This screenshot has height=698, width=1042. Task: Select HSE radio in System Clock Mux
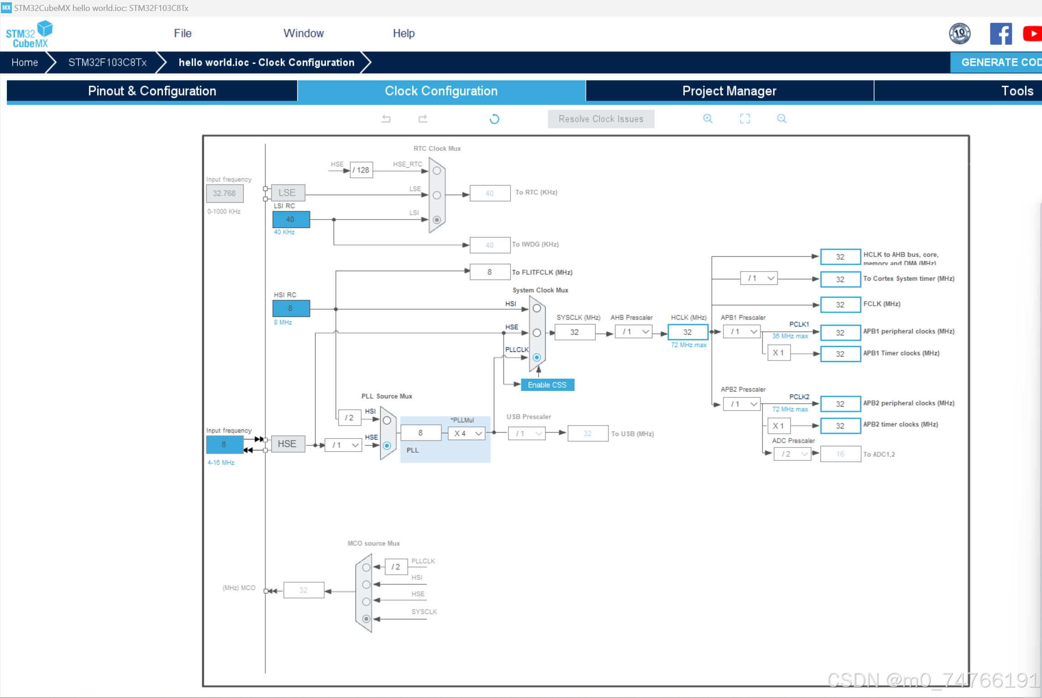537,333
